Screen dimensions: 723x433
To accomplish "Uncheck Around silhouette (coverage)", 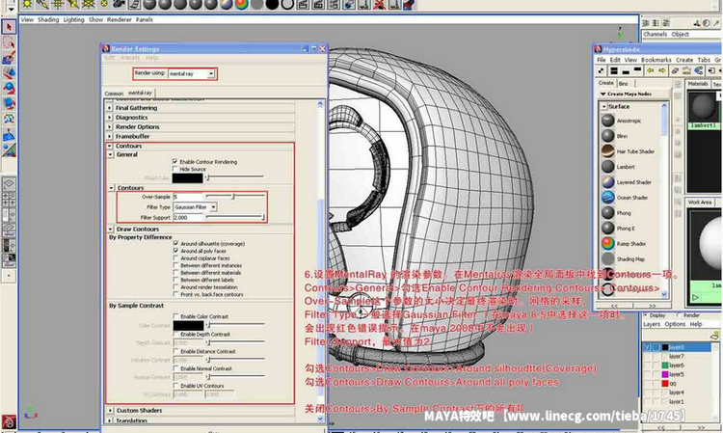I will point(175,243).
